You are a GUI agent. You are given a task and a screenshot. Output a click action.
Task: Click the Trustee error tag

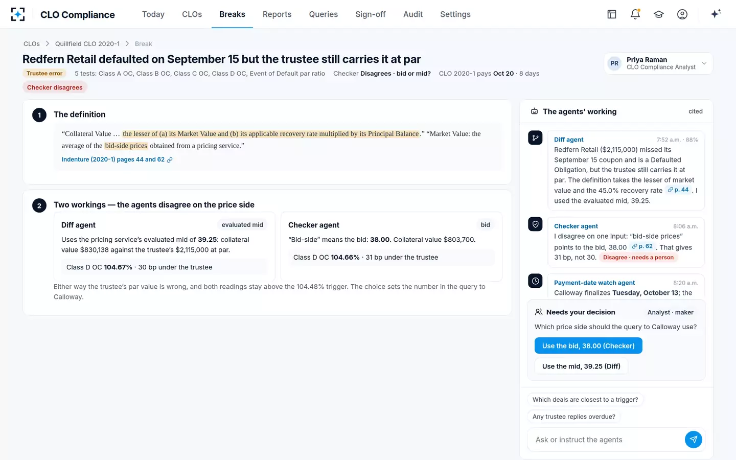pyautogui.click(x=44, y=74)
